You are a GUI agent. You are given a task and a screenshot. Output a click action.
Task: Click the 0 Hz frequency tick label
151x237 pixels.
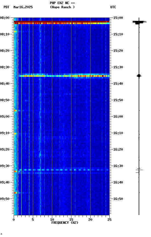pyautogui.click(x=14, y=220)
